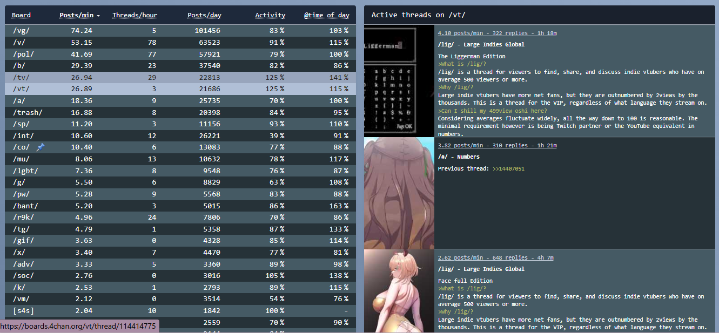This screenshot has width=719, height=333.
Task: Click 'Active threads on /vt/' heading
Action: click(418, 15)
